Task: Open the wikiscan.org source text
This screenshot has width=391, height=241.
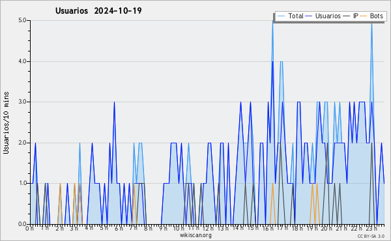Action: click(x=195, y=235)
